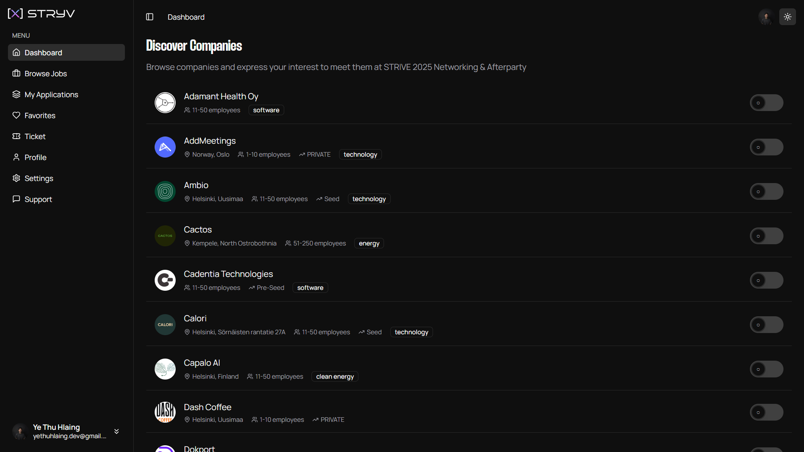The image size is (804, 452).
Task: Click the Settings gear icon
Action: tap(16, 178)
